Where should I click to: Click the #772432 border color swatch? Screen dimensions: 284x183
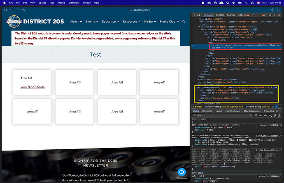(x=226, y=128)
